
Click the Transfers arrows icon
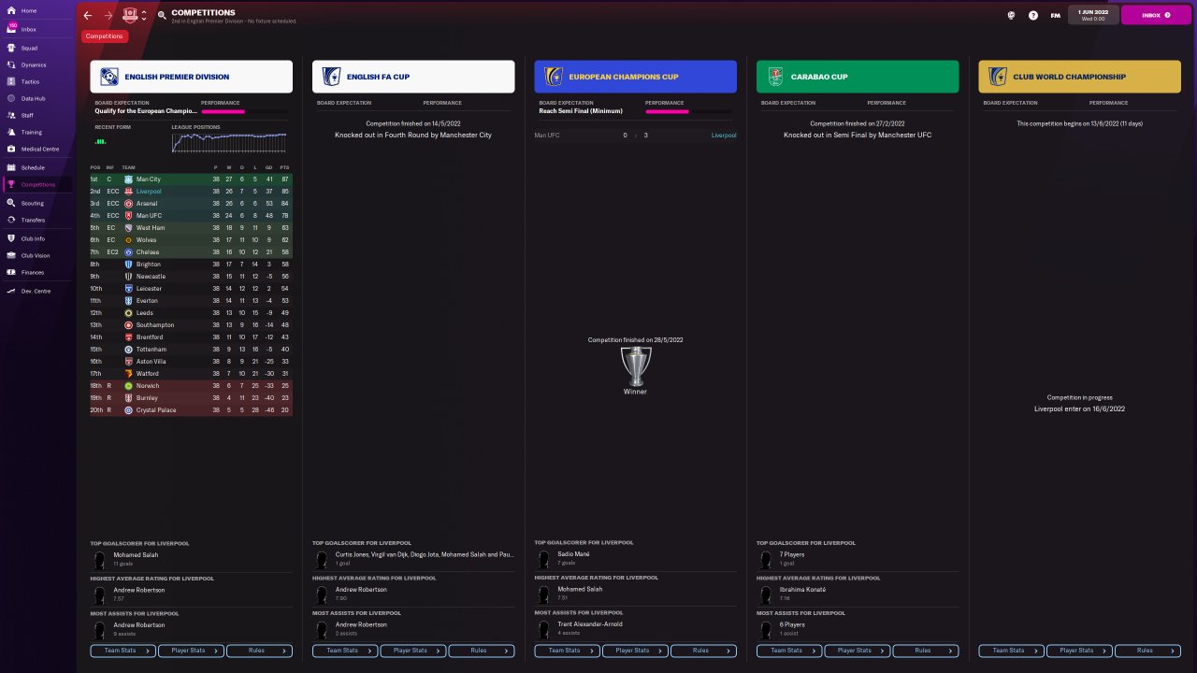click(x=11, y=220)
